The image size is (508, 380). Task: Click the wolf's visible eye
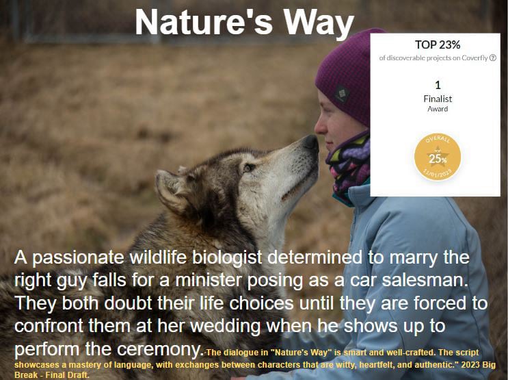[x=248, y=168]
